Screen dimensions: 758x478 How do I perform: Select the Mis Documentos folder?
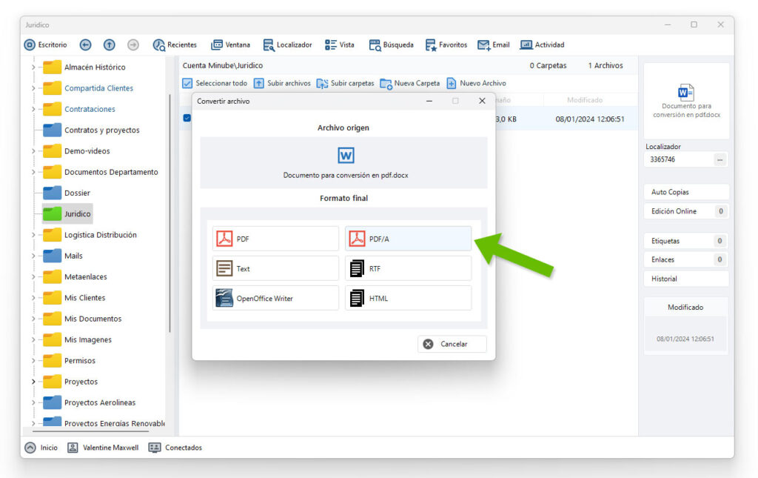tap(82, 319)
